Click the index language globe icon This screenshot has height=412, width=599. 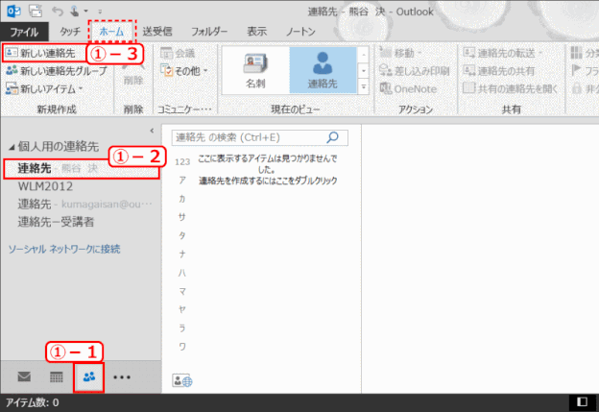point(182,380)
